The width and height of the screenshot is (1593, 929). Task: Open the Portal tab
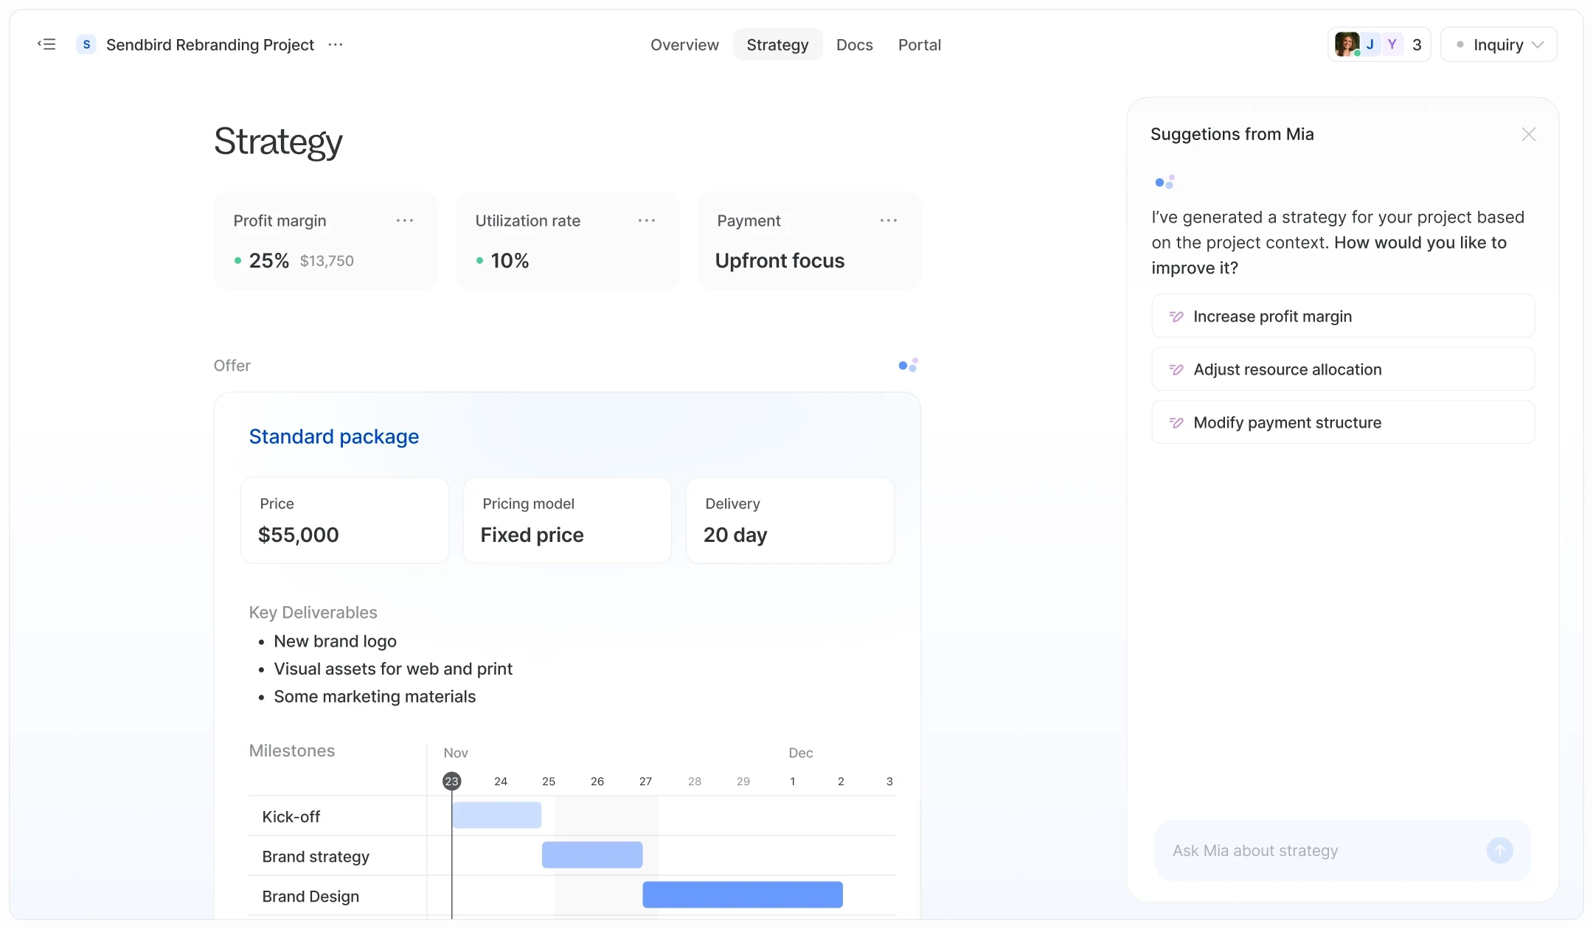coord(919,45)
